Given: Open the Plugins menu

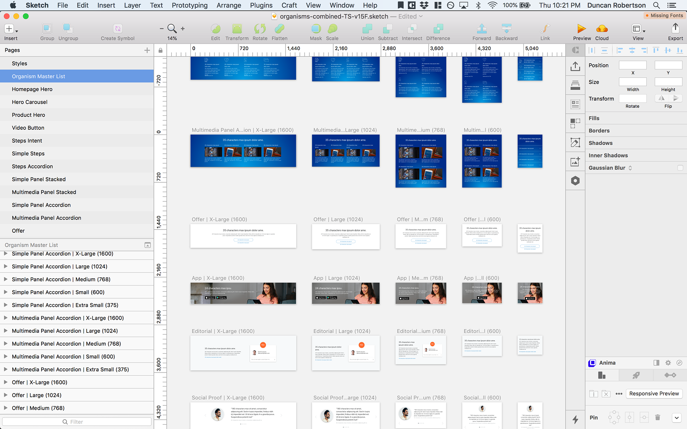Looking at the screenshot, I should (x=261, y=5).
